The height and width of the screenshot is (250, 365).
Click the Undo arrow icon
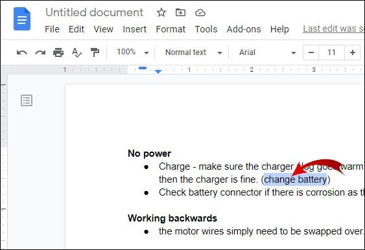22,52
